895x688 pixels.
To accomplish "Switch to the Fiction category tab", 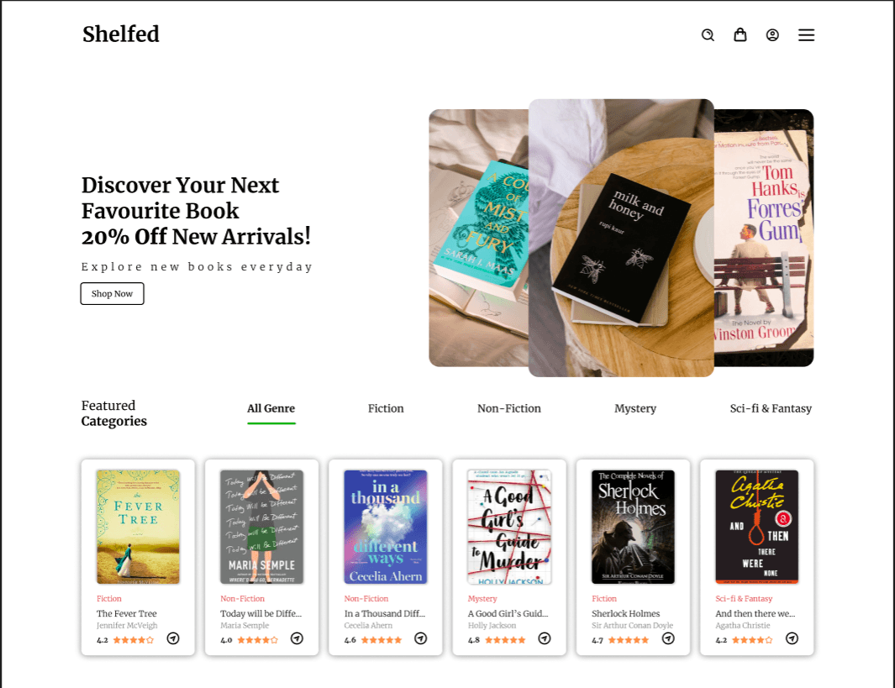I will pyautogui.click(x=386, y=409).
